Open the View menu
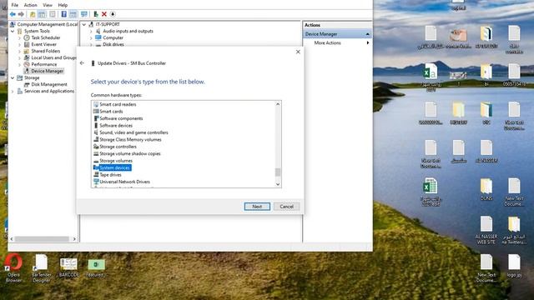Image resolution: width=534 pixels, height=300 pixels. pos(48,5)
